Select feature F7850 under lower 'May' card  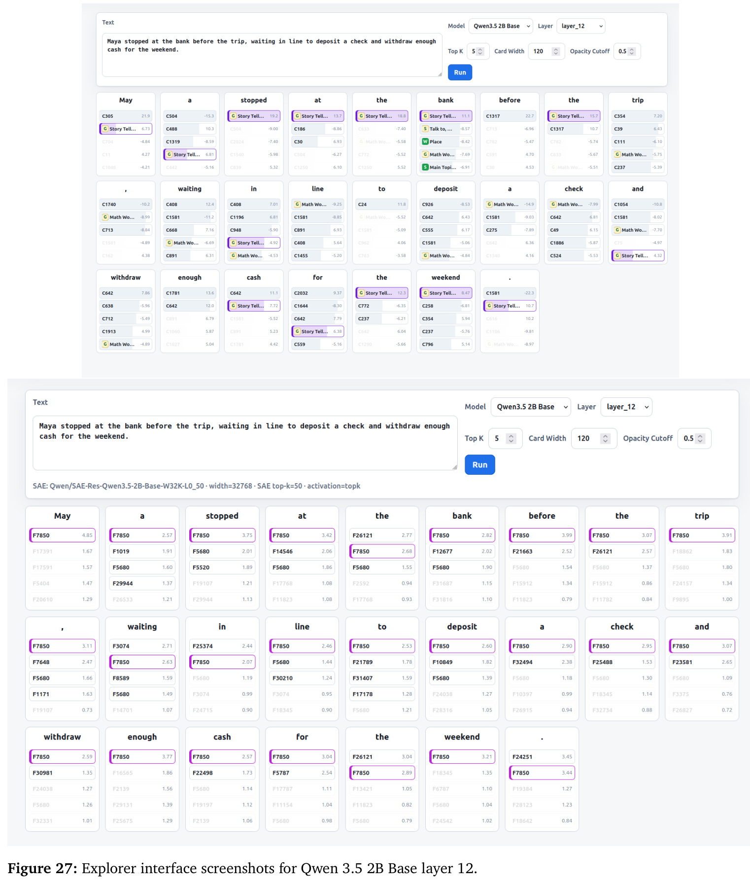(x=62, y=535)
